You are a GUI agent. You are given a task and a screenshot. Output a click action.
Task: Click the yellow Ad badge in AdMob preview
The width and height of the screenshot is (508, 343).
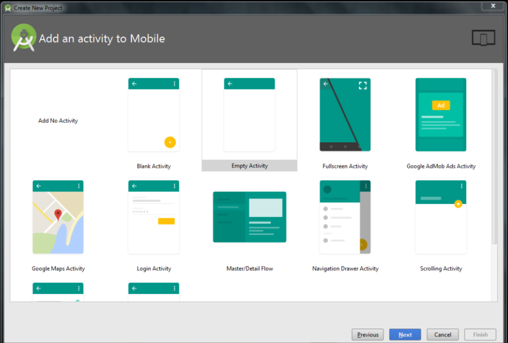point(441,105)
